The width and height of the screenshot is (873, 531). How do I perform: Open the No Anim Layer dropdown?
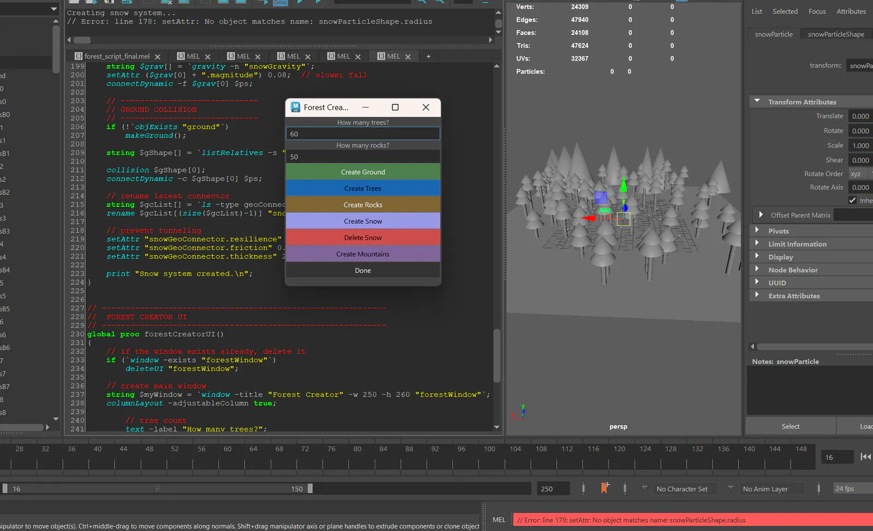(766, 489)
